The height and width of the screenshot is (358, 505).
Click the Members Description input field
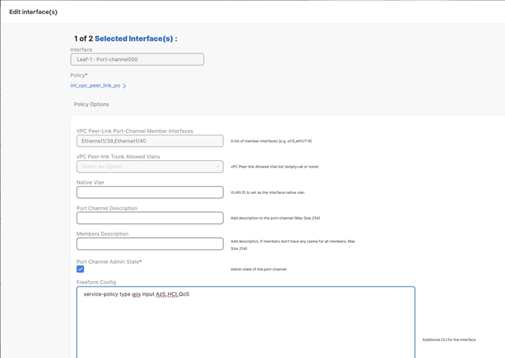coord(150,244)
